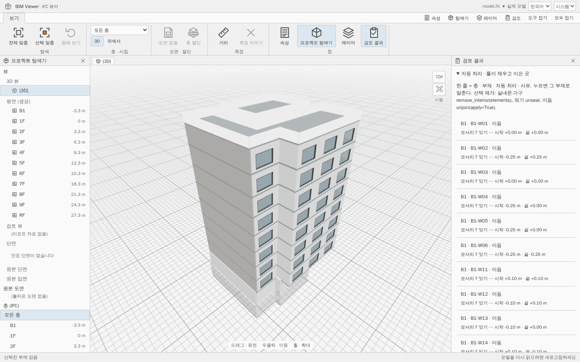580x362 pixels.
Task: Close the 프로젝트 탐색기 panel
Action: pos(83,61)
